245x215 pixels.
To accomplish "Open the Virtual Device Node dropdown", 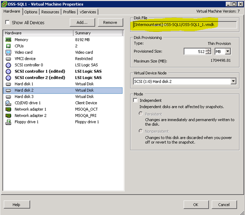I will pyautogui.click(x=233, y=81).
